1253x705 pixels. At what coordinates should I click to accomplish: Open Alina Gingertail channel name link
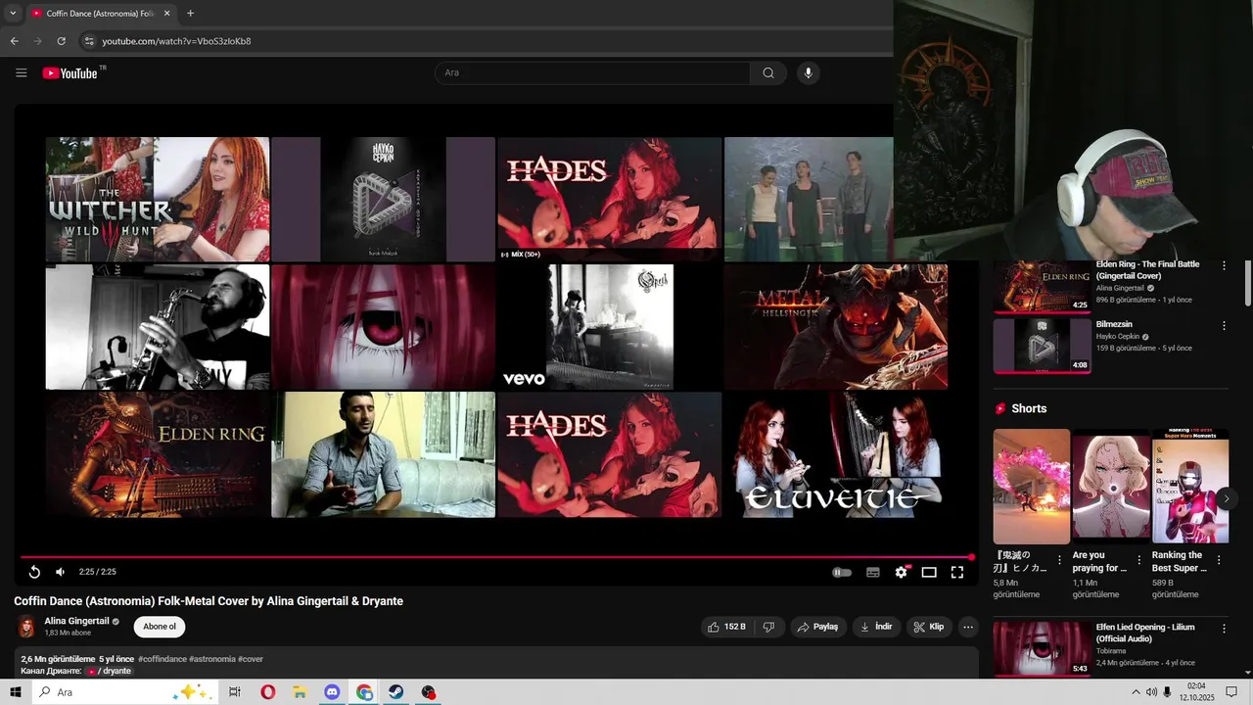76,621
